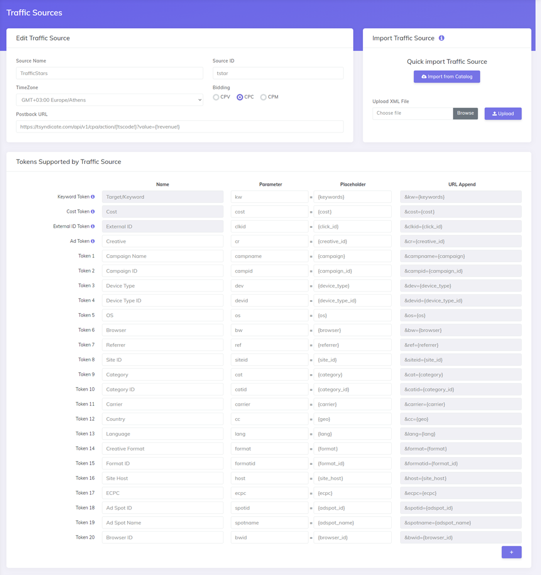541x575 pixels.
Task: Click the {device_type_id} placeholder field
Action: [x=353, y=300]
